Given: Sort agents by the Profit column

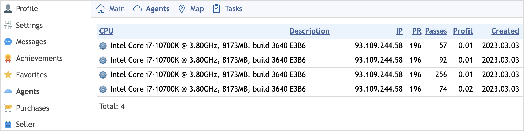Looking at the screenshot, I should pos(463,31).
